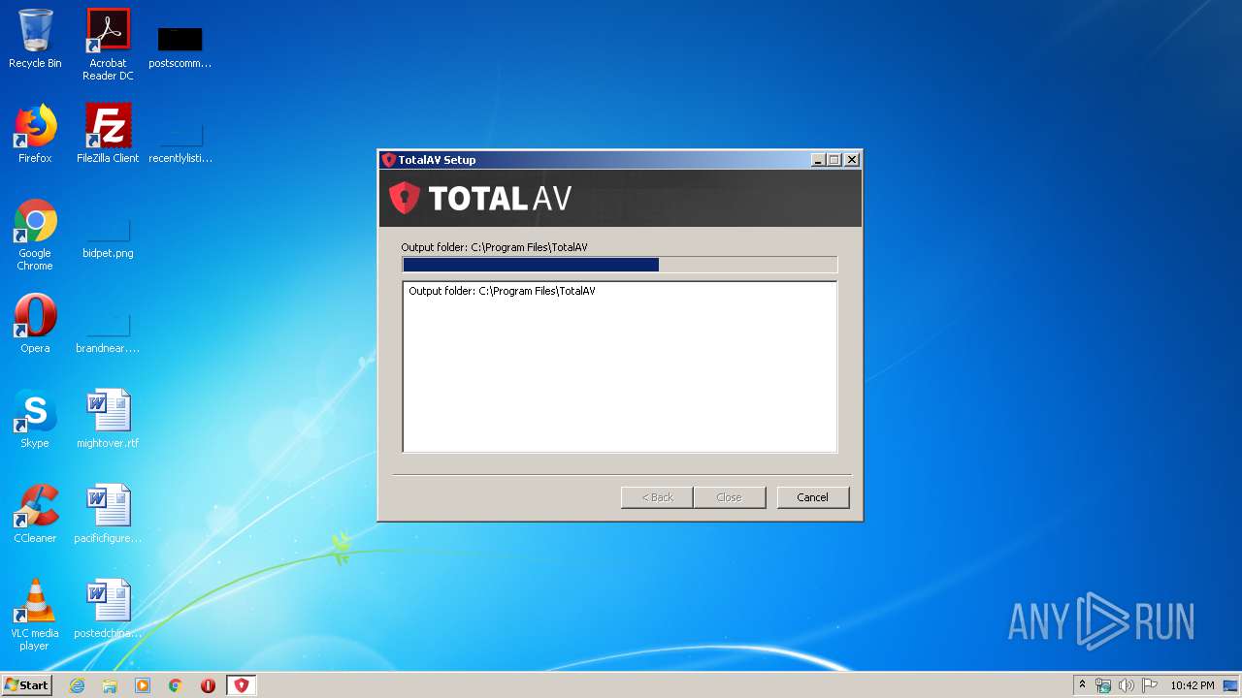The image size is (1242, 698).
Task: Open the Opera desktop shortcut
Action: coord(35,324)
